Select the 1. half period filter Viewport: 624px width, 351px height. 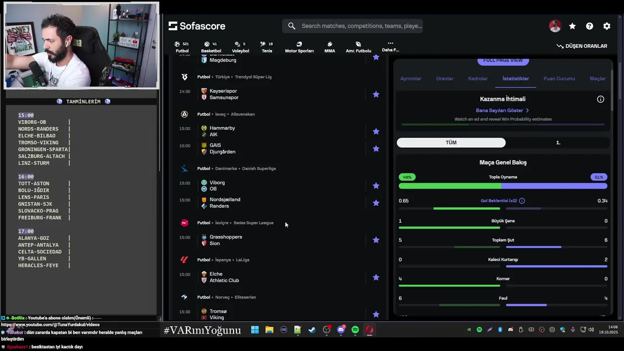pyautogui.click(x=558, y=143)
